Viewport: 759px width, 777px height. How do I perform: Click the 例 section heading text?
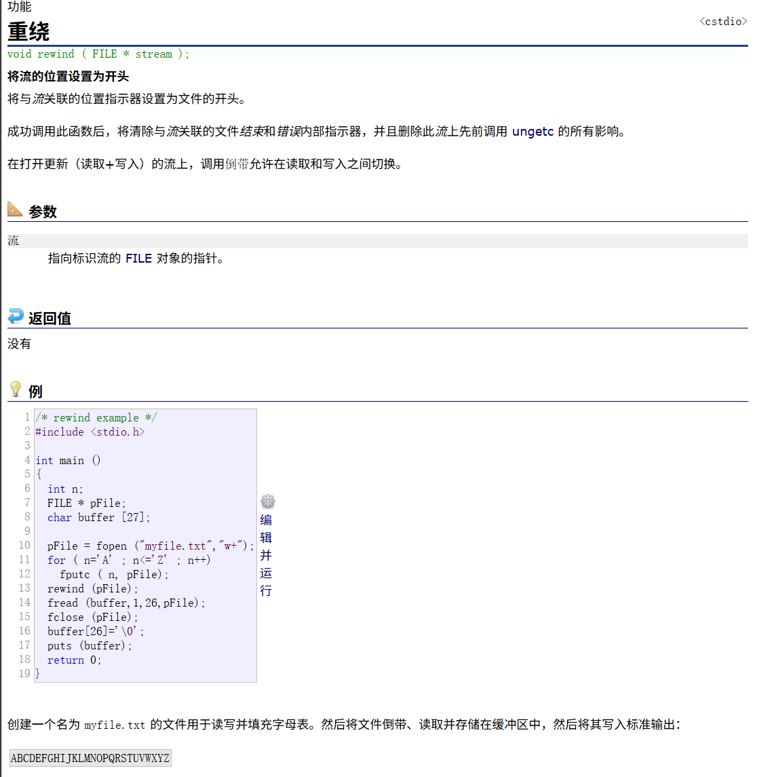(35, 392)
